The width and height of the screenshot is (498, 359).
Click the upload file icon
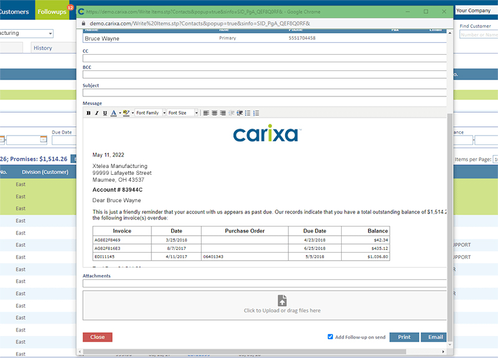tap(282, 301)
